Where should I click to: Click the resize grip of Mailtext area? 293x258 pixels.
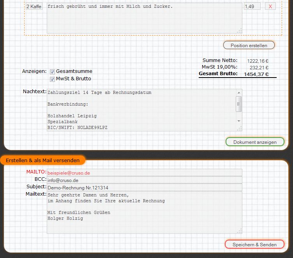(240, 231)
